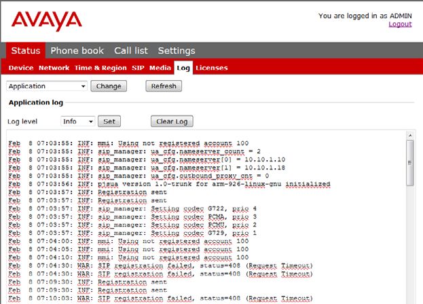Click the Logout link
The width and height of the screenshot is (423, 304).
click(400, 24)
